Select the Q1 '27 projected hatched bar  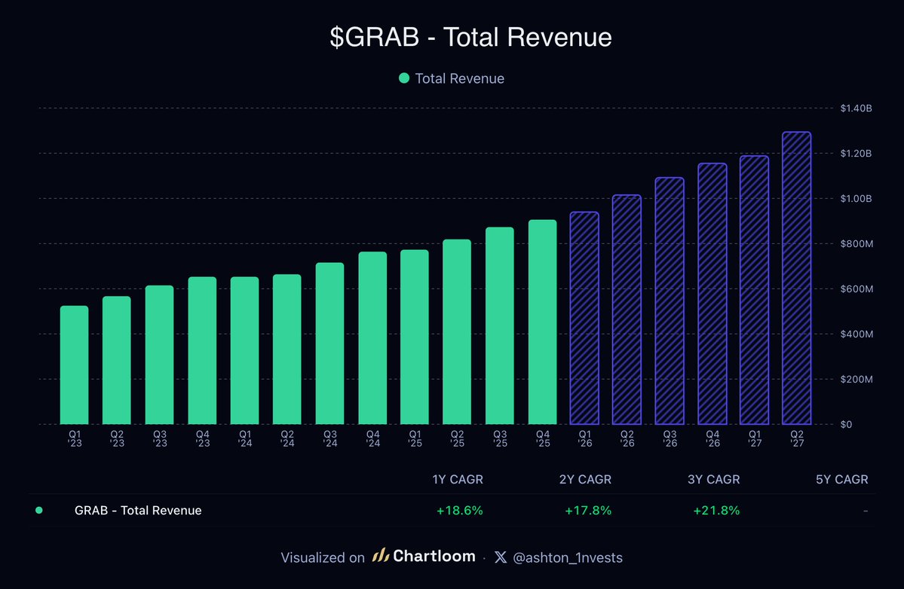[755, 290]
